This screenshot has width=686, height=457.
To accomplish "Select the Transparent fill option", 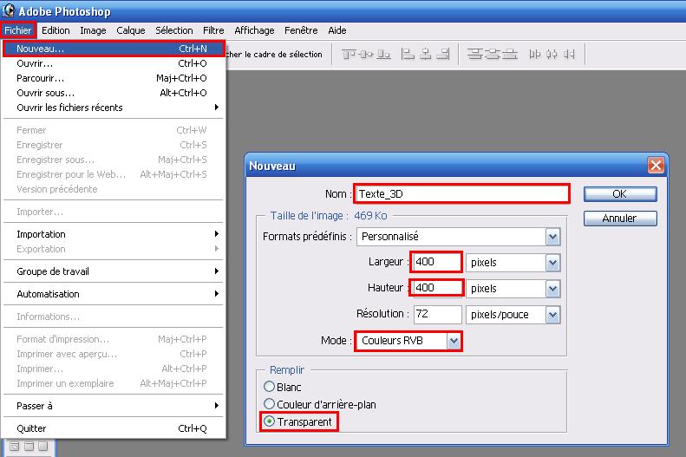I will (x=269, y=421).
